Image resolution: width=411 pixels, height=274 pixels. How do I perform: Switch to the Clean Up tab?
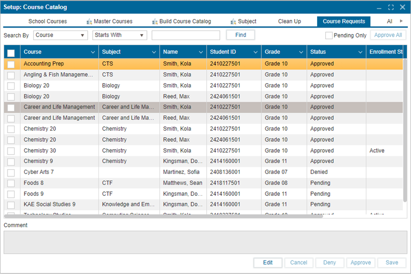[290, 22]
